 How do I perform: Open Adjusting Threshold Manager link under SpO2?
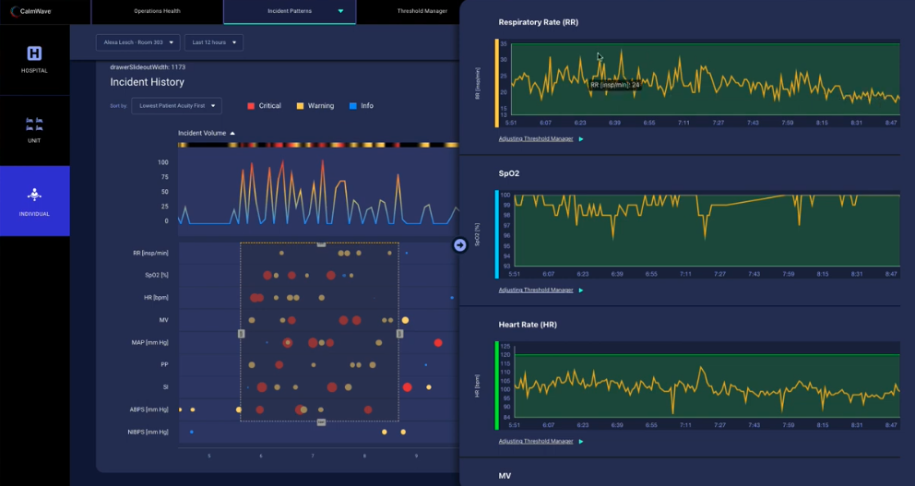point(535,290)
